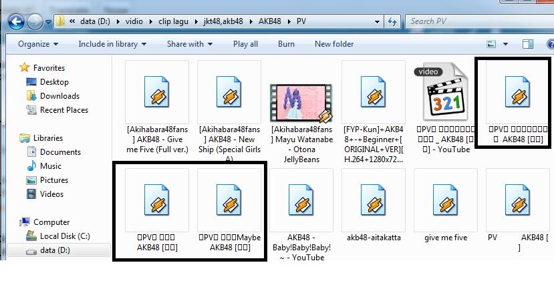Open the view options dropdown arrow
The image size is (554, 307).
point(505,44)
